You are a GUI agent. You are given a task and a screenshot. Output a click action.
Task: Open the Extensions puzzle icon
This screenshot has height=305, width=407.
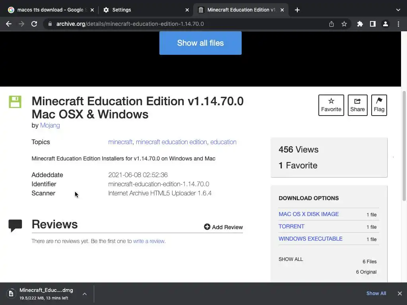(360, 24)
